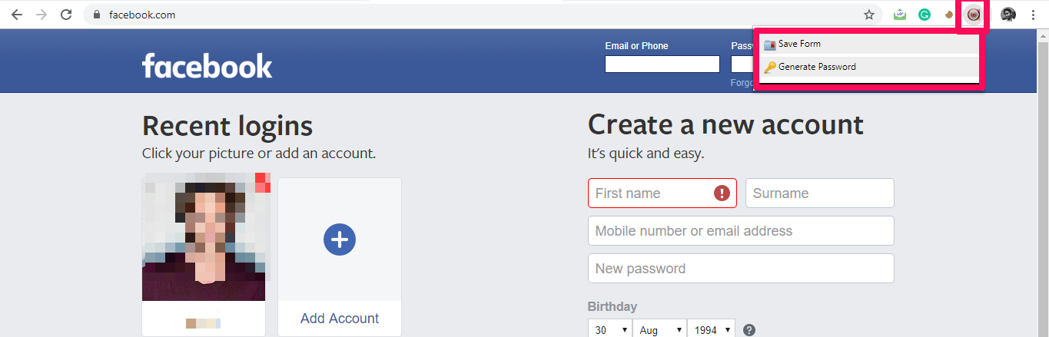Expand the birthday year 1994 dropdown
This screenshot has height=337, width=1049.
click(x=711, y=329)
